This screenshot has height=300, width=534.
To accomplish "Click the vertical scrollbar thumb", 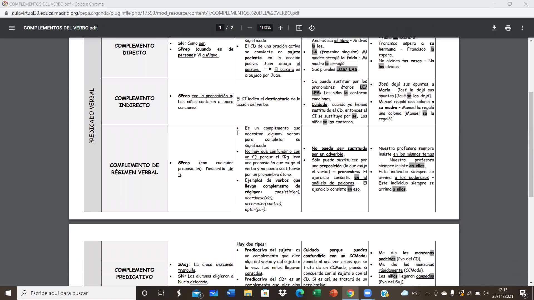I will point(531,144).
